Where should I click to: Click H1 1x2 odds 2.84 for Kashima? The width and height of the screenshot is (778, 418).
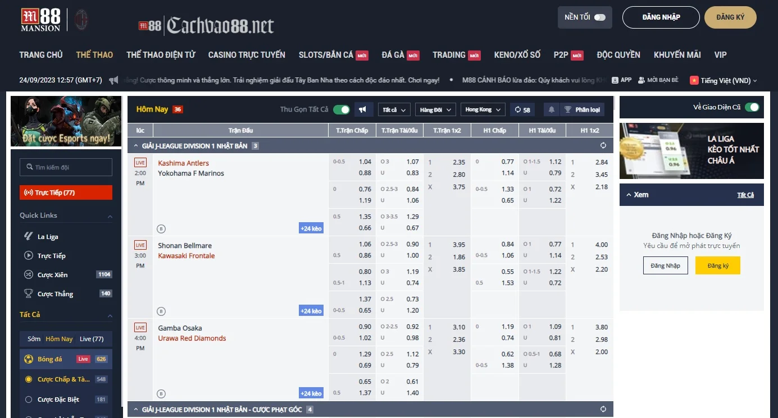pyautogui.click(x=601, y=162)
